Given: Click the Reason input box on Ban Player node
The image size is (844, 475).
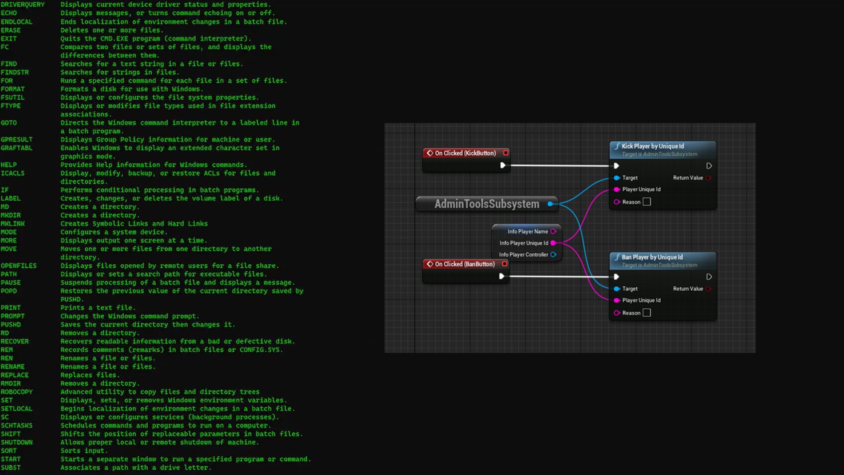Looking at the screenshot, I should point(646,312).
